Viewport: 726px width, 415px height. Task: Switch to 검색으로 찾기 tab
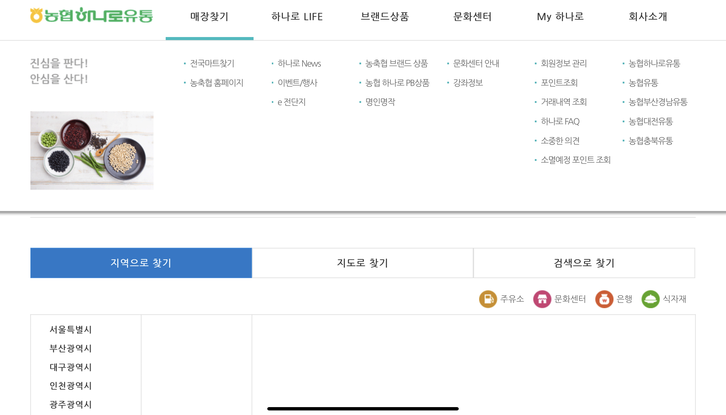click(584, 263)
